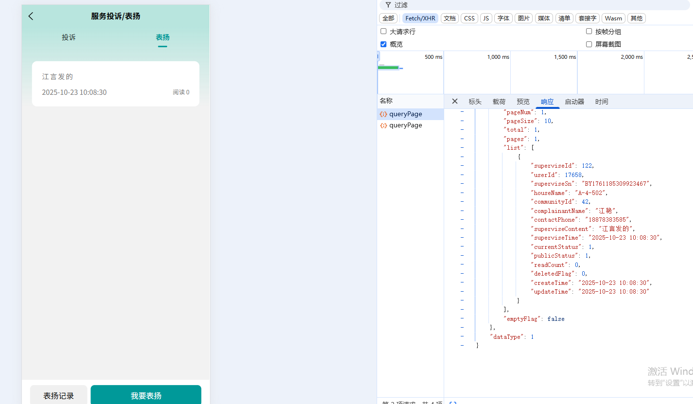Viewport: 693px width, 404px height.
Task: Tick the 屏幕截图 checkbox
Action: (589, 44)
